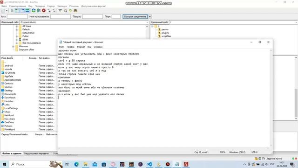Image resolution: width=298 pixels, height=168 pixels.
Task: Open FileZilla's Файл menu
Action: pos(4,6)
